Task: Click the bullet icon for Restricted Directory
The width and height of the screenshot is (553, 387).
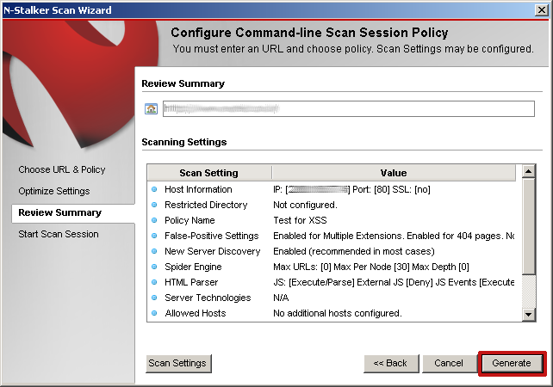Action: 154,205
